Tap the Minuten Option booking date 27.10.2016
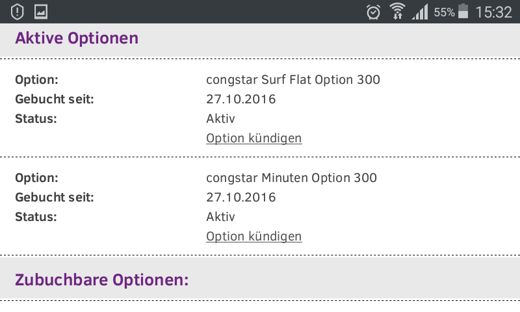Screen dimensions: 520x312 [241, 197]
